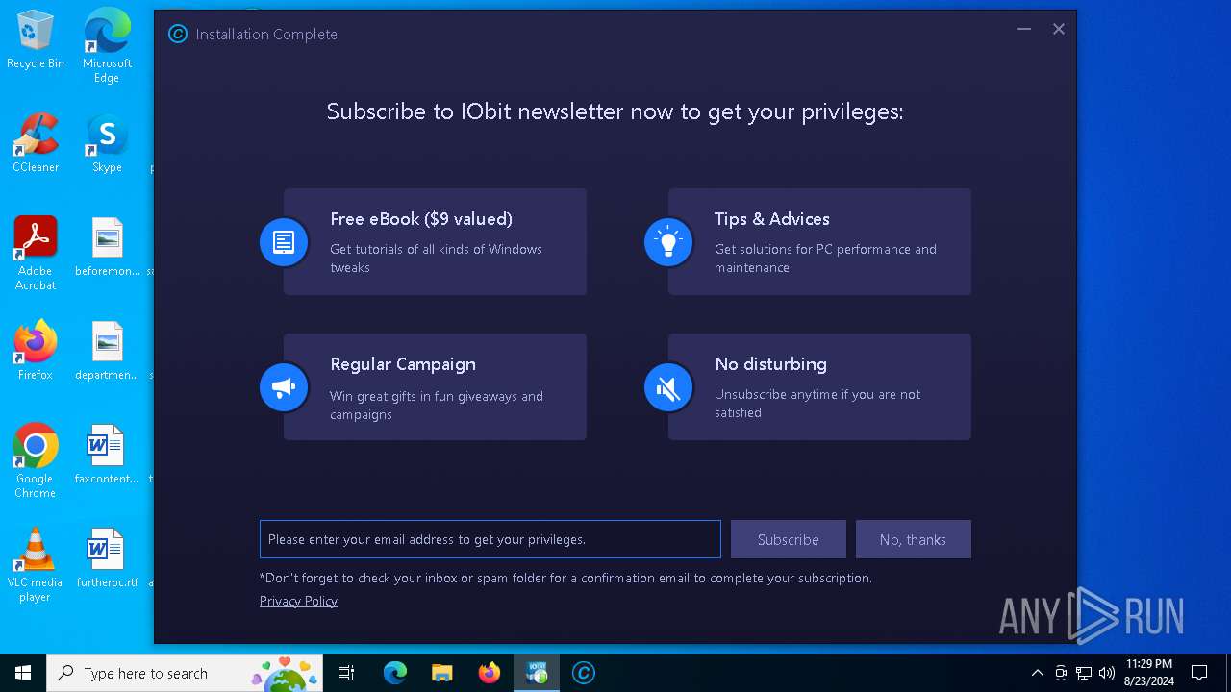Click the Subscribe to IObit newsletter heading

tap(615, 111)
